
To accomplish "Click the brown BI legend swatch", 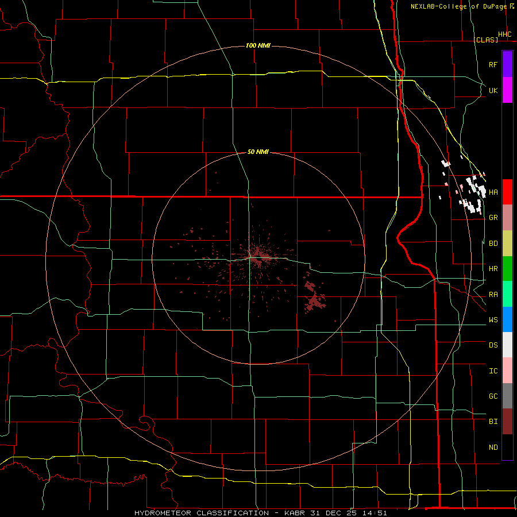I will (507, 422).
